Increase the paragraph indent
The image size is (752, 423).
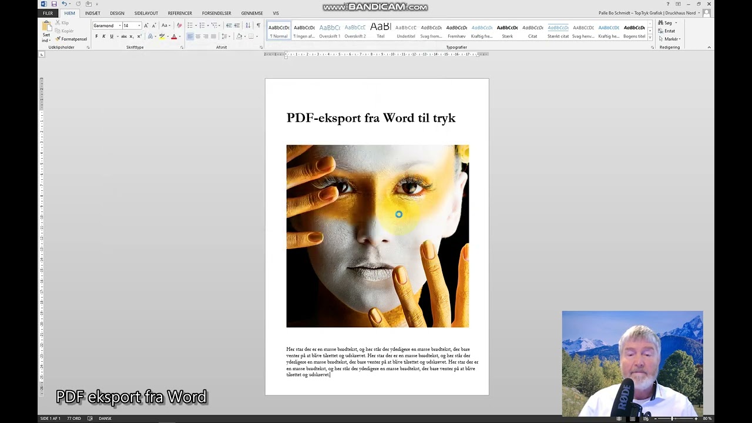[237, 26]
